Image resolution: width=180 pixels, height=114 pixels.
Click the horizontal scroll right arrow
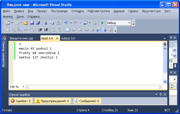coord(160,87)
